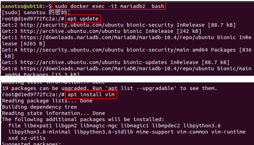
Task: Click the 'Reading package lists... Done' line
Action: tap(47, 101)
